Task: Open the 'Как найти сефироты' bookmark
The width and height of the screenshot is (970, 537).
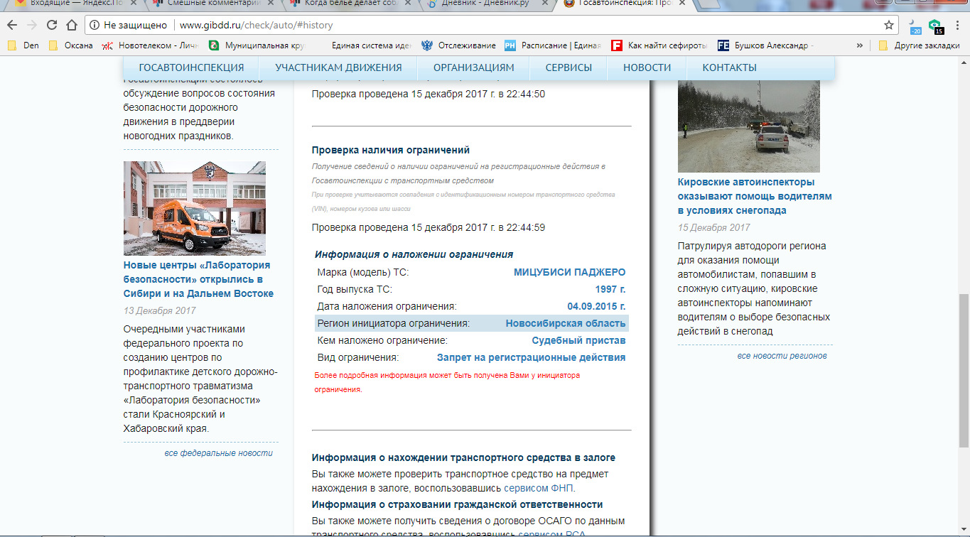Action: pyautogui.click(x=659, y=45)
